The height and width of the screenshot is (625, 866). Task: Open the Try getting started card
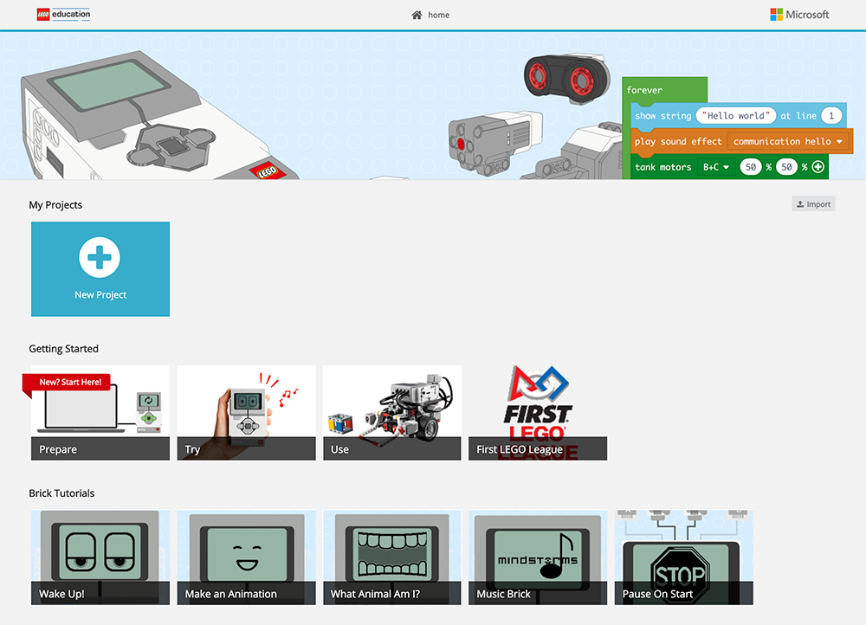click(246, 412)
